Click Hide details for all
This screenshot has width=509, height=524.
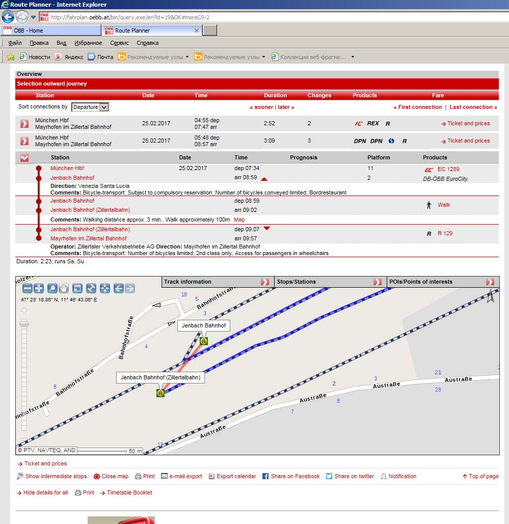pyautogui.click(x=42, y=492)
